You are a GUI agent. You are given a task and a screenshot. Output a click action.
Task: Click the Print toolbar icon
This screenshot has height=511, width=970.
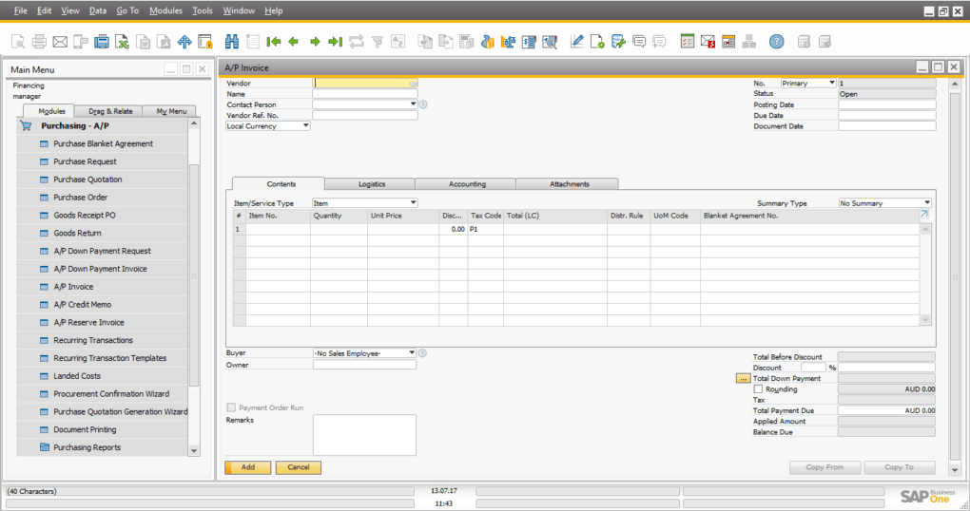pyautogui.click(x=39, y=42)
